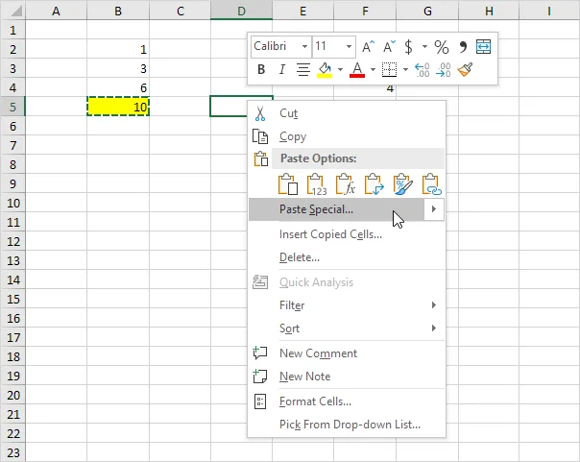Toggle Merge & Center icon
This screenshot has width=580, height=462.
tap(483, 46)
